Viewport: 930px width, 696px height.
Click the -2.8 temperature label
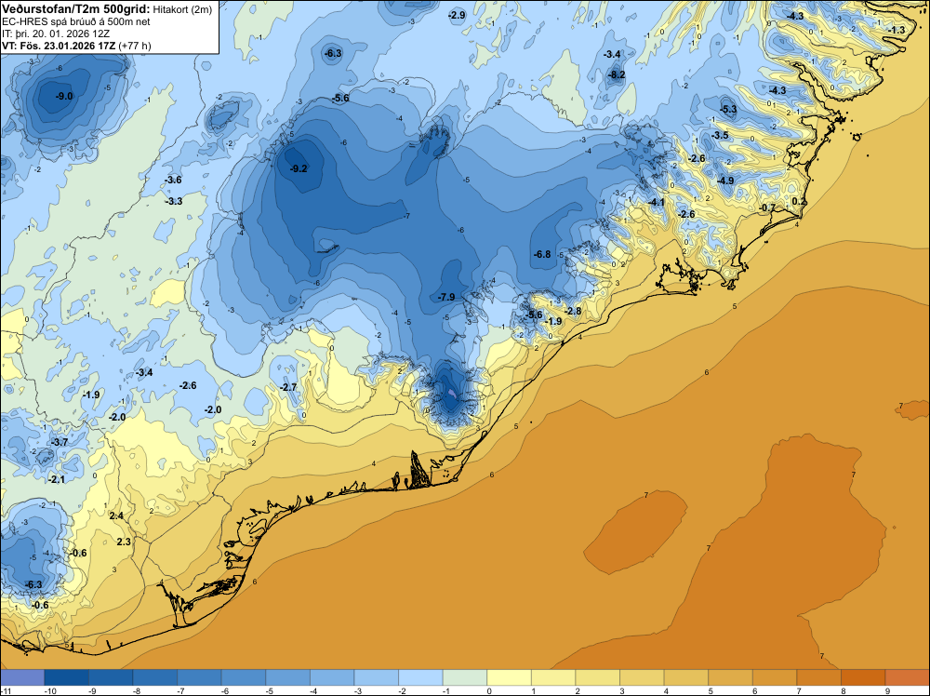[573, 311]
